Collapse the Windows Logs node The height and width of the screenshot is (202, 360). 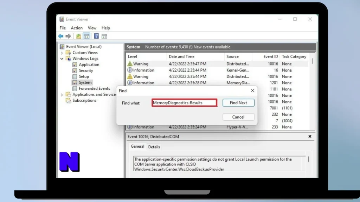click(62, 59)
